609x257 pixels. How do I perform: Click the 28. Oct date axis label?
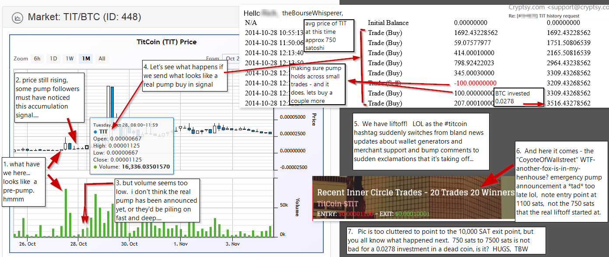click(79, 244)
